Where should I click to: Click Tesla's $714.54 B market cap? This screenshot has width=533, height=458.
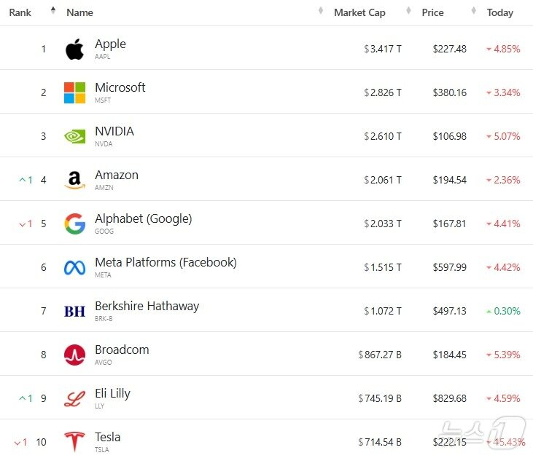tap(380, 442)
